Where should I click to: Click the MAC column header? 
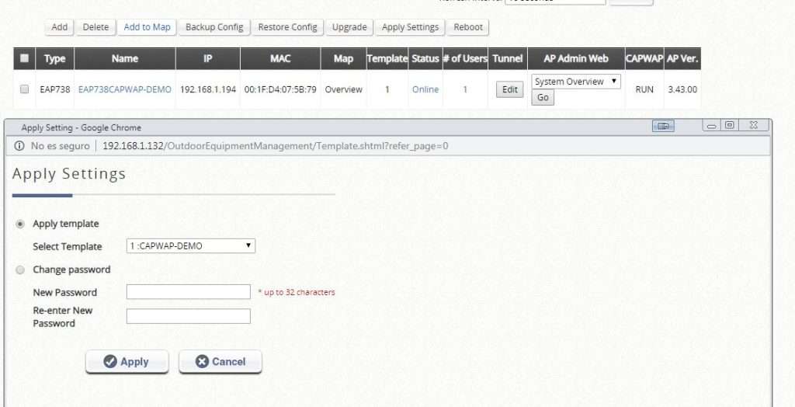[280, 58]
